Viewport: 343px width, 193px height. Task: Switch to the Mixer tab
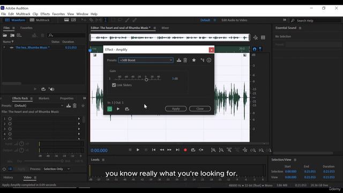pyautogui.click(x=165, y=28)
